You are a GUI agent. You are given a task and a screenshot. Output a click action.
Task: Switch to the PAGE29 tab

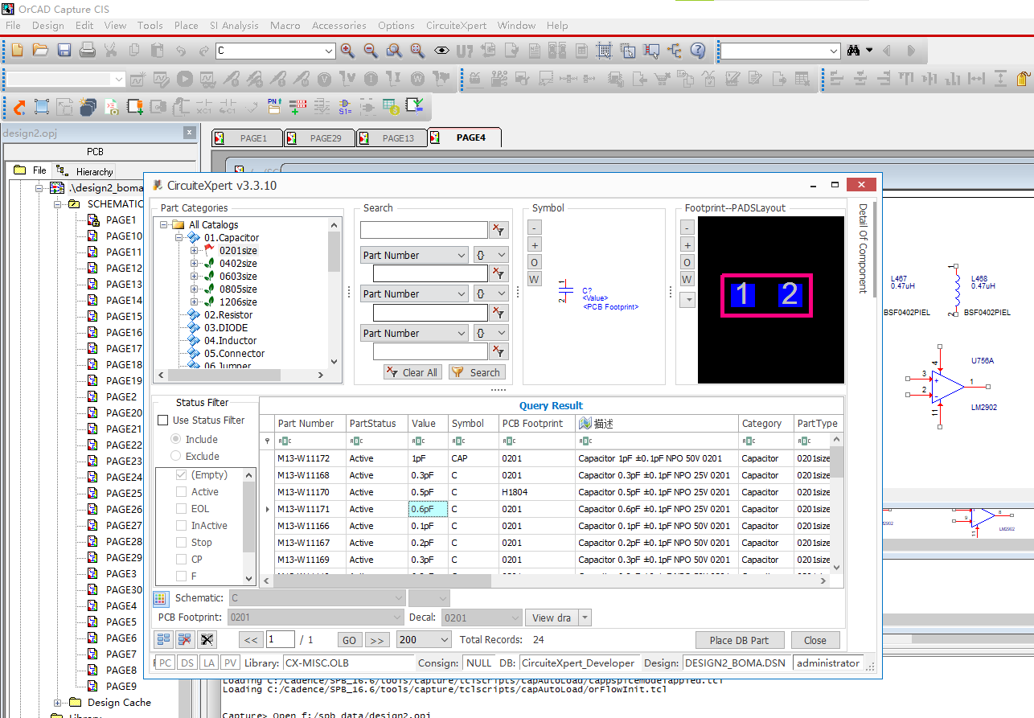point(319,138)
